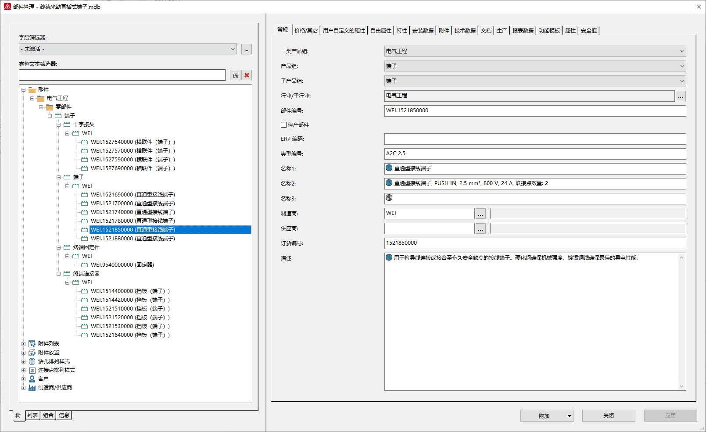Click the terminal icon next to WEI.1527540000
Image resolution: width=706 pixels, height=432 pixels.
pyautogui.click(x=85, y=142)
